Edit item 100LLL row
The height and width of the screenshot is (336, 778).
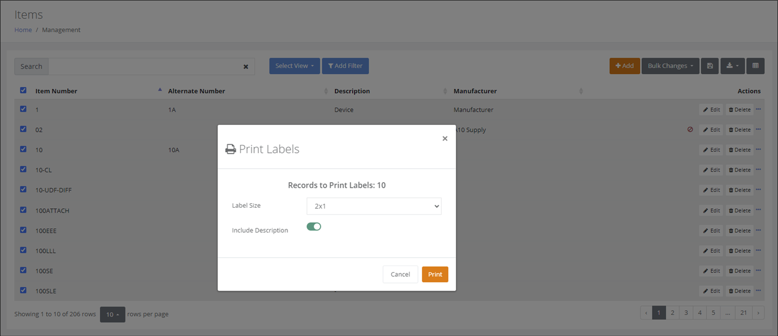[711, 251]
